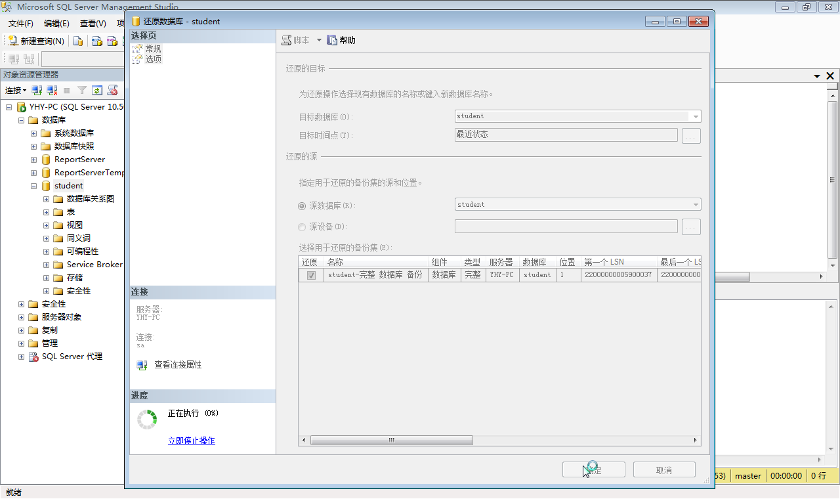
Task: Expand the 表 (tables) tree node
Action: [47, 212]
